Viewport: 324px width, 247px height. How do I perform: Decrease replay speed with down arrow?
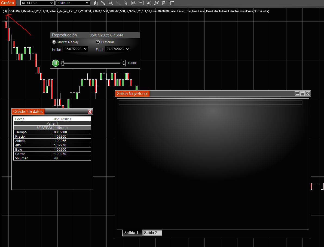(x=124, y=65)
